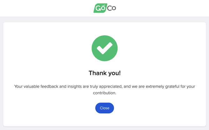Image resolution: width=209 pixels, height=130 pixels.
Task: Click the green success circle icon
Action: coord(104,48)
